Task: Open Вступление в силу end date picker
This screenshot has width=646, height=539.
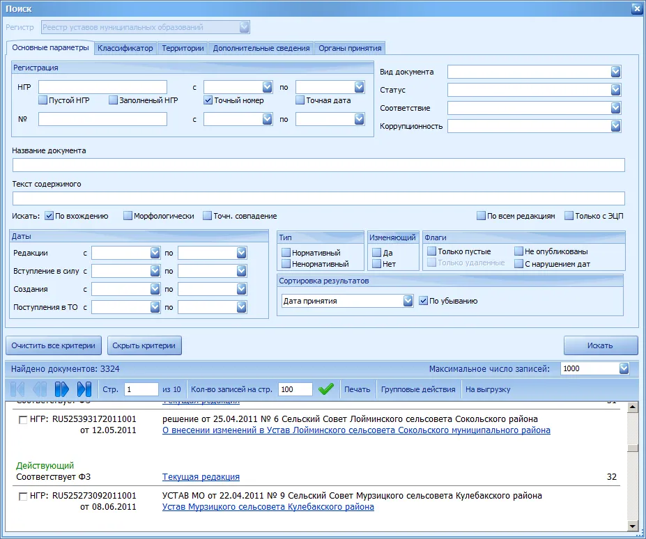Action: pos(241,271)
